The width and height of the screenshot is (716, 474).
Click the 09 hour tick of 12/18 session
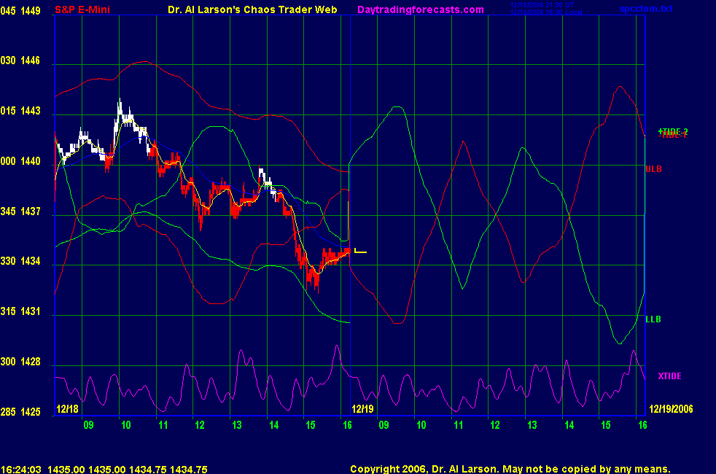point(88,425)
